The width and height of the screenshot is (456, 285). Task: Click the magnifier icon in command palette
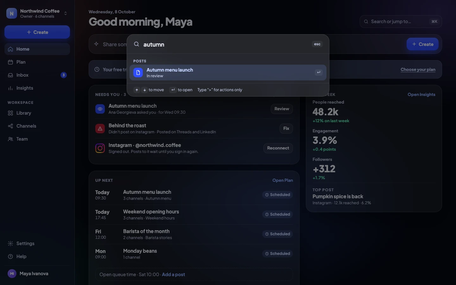coord(136,44)
